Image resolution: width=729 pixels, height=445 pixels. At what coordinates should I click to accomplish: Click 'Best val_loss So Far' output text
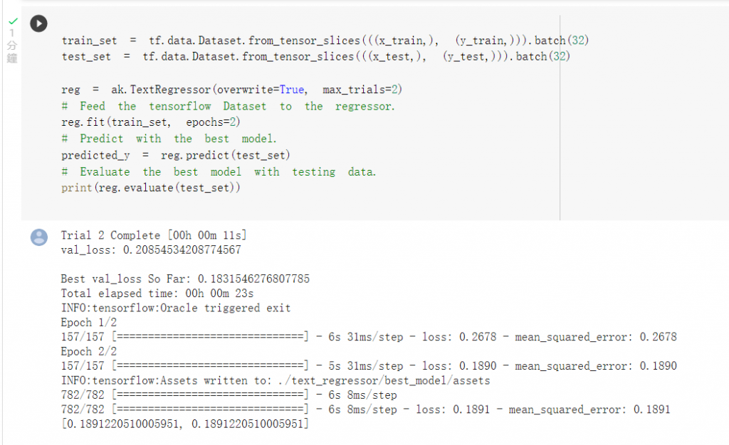[125, 279]
